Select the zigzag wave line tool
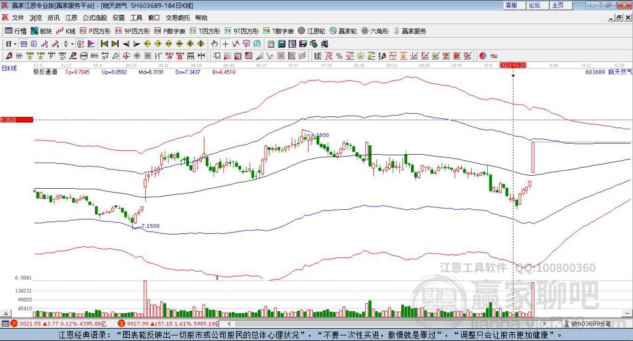Screen dimensions: 633x341 [270, 56]
